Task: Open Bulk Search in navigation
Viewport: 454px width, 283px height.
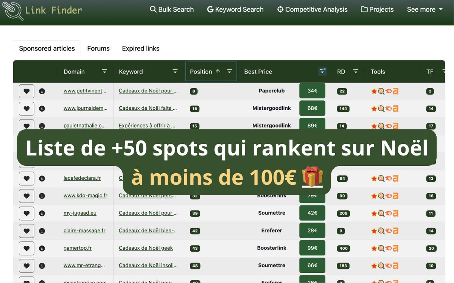Action: pyautogui.click(x=172, y=9)
